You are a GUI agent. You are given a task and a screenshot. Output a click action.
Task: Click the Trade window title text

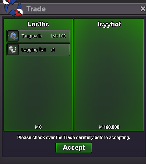(36, 9)
